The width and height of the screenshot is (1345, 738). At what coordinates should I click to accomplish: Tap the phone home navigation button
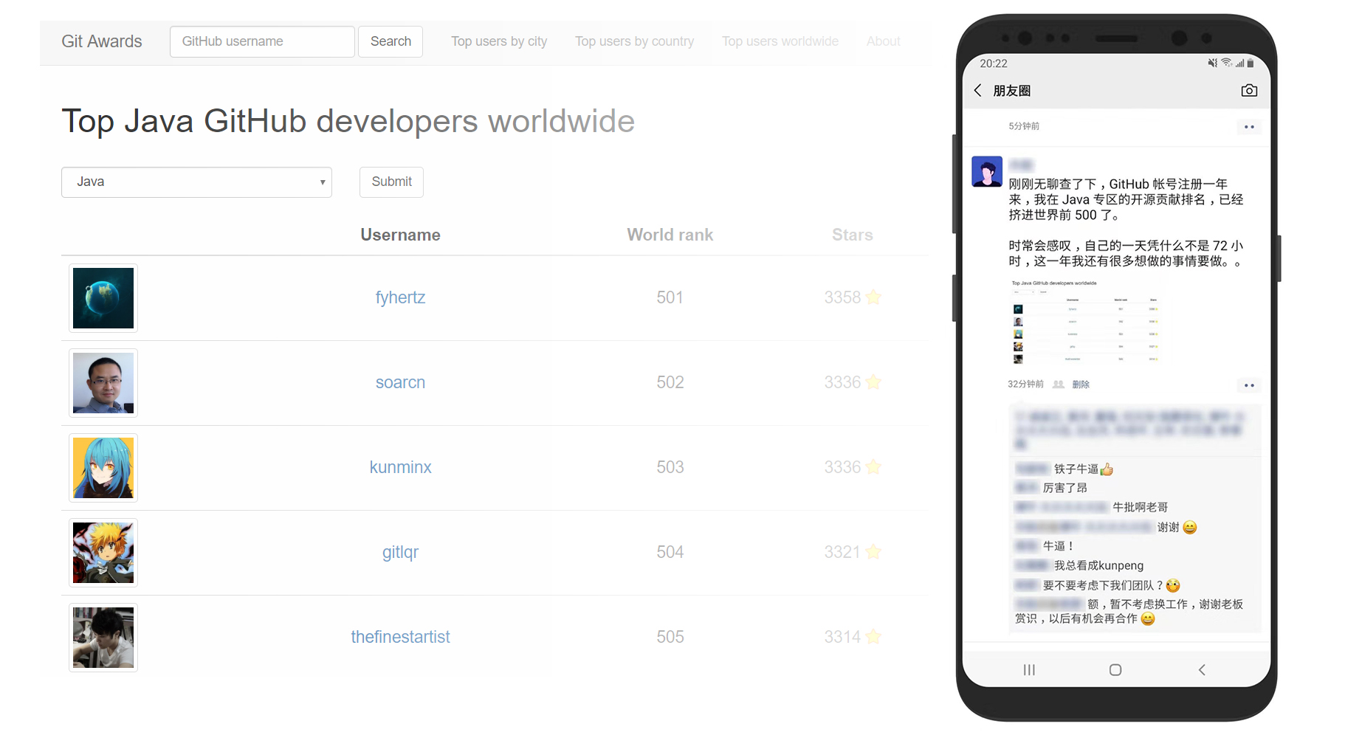tap(1115, 670)
